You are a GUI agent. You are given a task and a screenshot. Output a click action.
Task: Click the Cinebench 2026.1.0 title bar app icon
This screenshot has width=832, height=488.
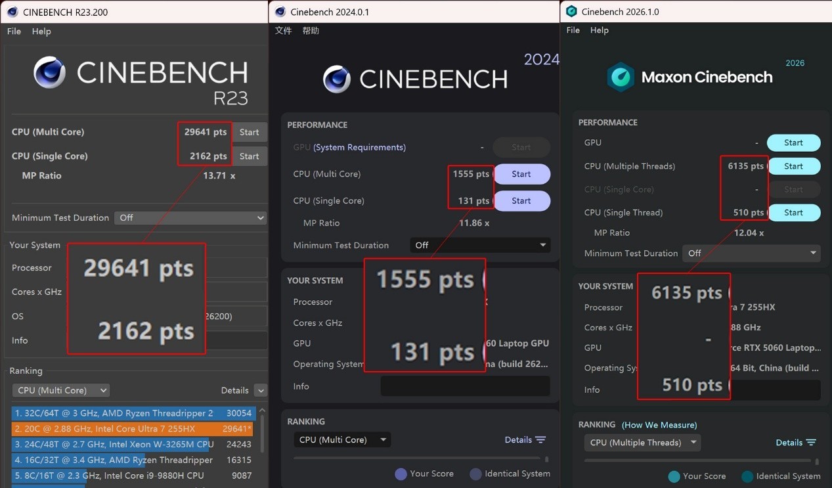tap(571, 11)
